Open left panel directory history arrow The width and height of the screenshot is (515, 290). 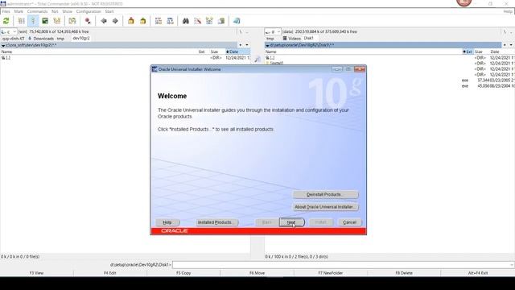tap(247, 45)
